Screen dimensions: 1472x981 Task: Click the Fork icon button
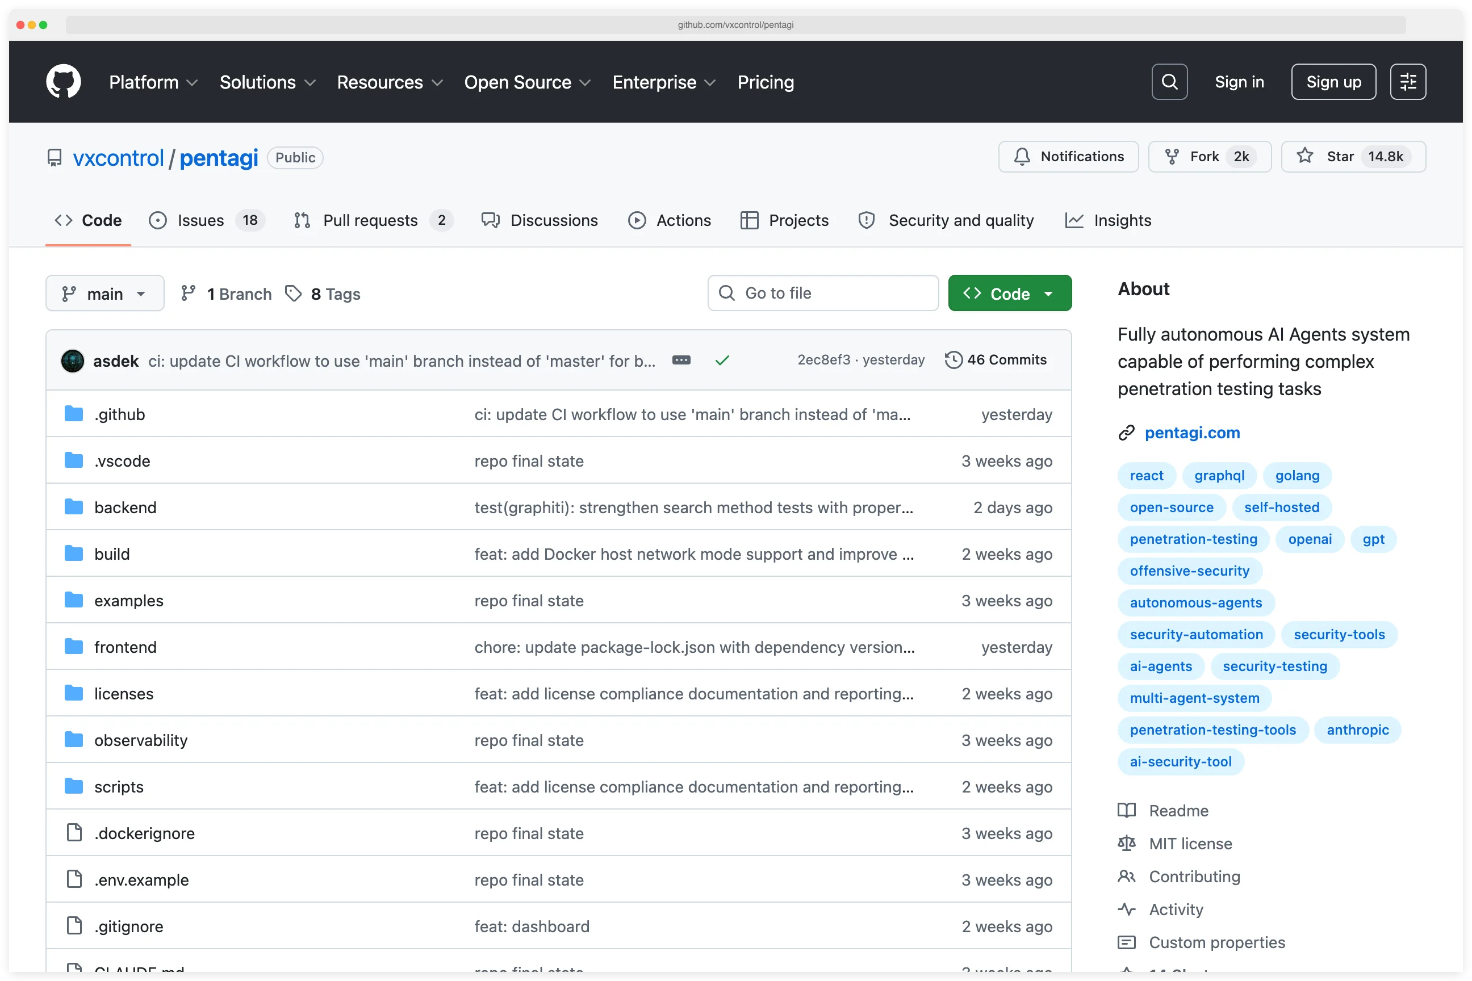click(x=1209, y=157)
